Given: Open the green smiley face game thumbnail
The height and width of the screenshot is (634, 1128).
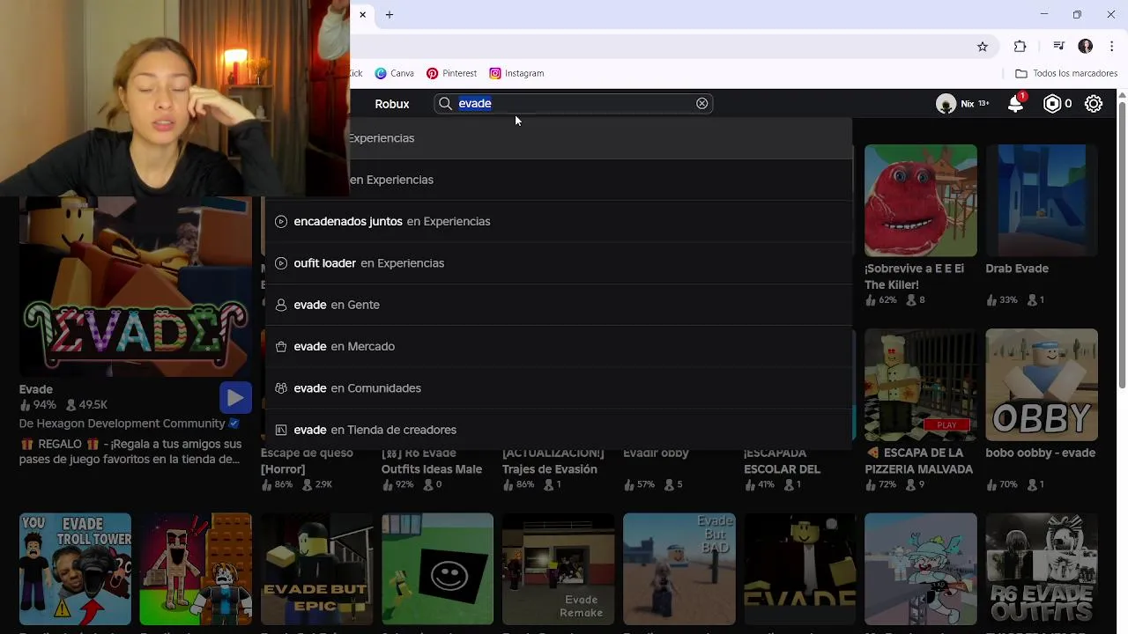Looking at the screenshot, I should 437,569.
